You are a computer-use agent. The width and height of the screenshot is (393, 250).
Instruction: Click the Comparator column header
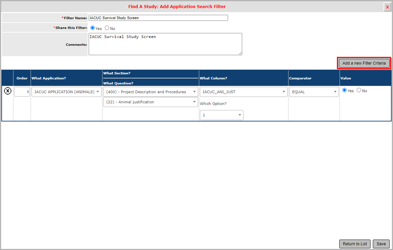(x=300, y=78)
